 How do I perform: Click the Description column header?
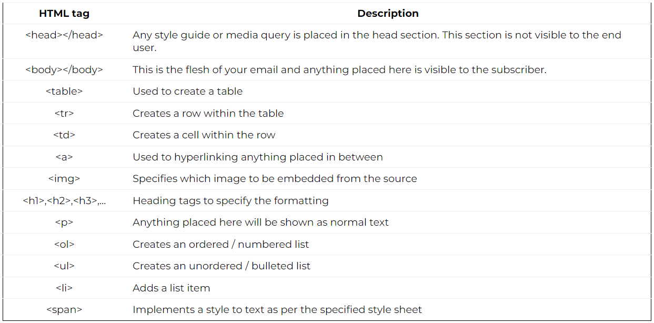[388, 14]
